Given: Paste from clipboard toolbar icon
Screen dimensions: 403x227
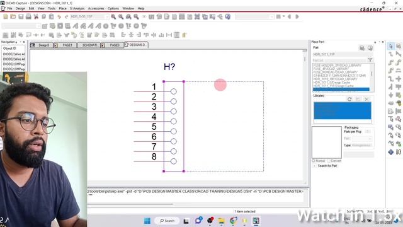Looking at the screenshot, I should pos(52,17).
